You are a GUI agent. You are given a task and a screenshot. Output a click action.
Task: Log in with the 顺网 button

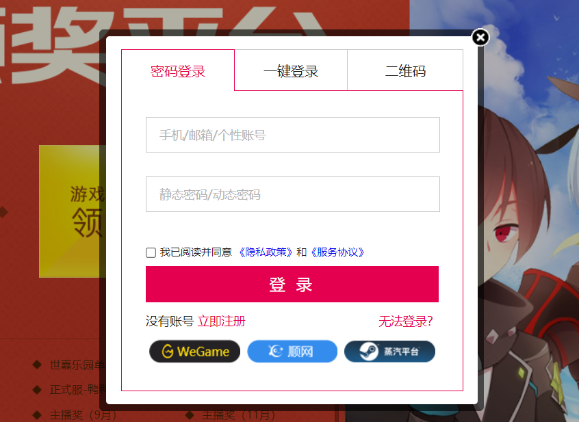pos(292,351)
